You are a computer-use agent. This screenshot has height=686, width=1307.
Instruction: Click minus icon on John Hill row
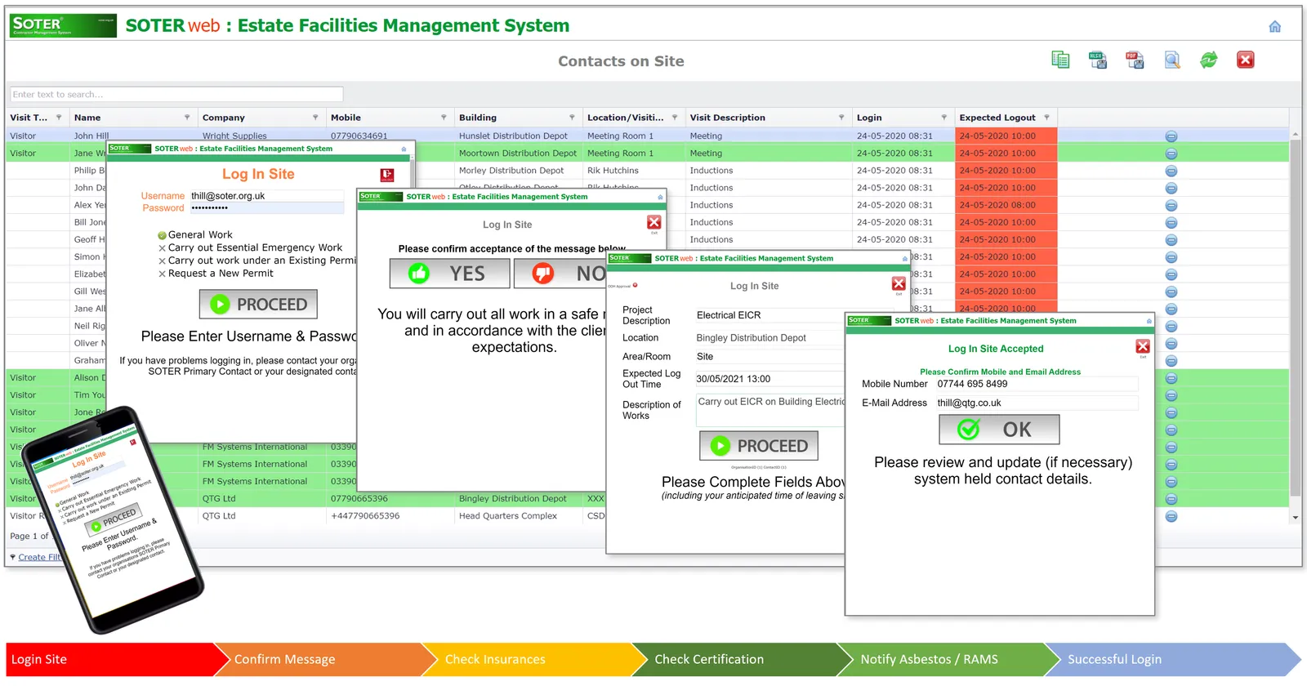click(x=1171, y=136)
